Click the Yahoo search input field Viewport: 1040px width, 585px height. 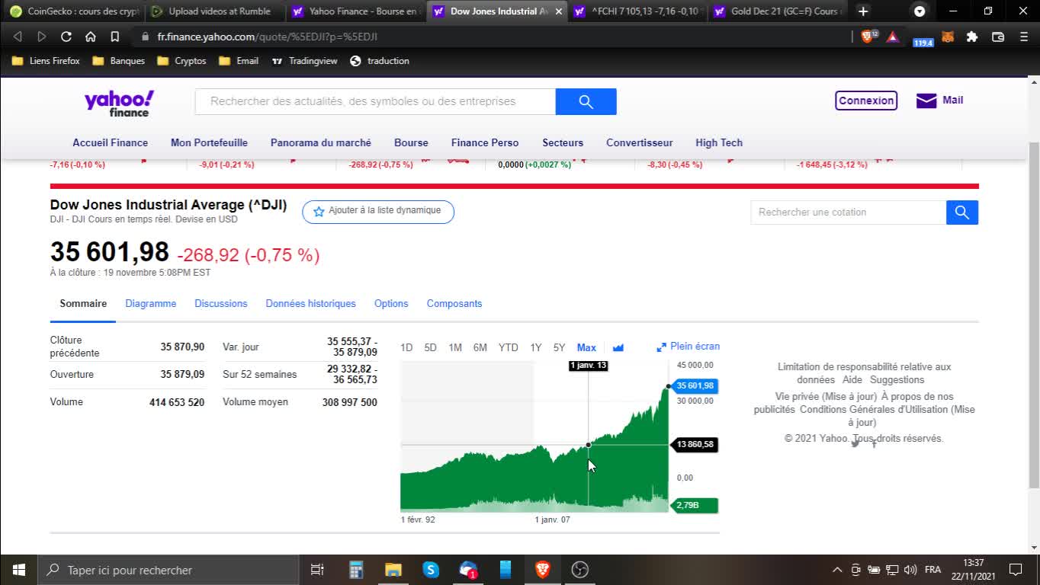375,102
